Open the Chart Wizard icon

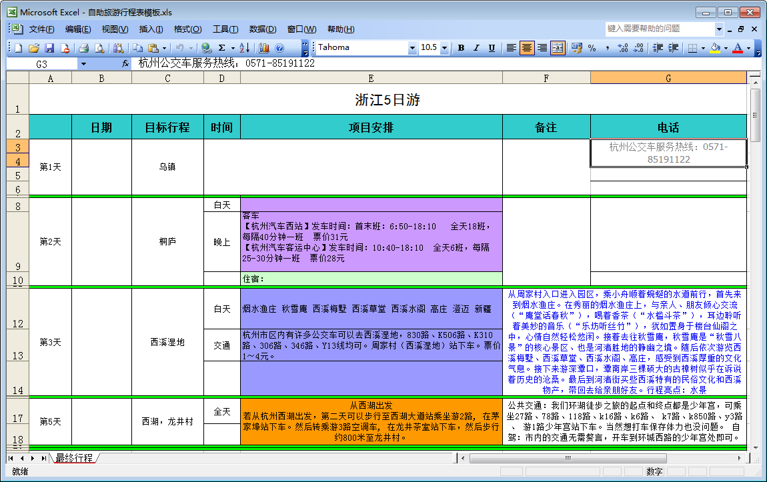264,48
